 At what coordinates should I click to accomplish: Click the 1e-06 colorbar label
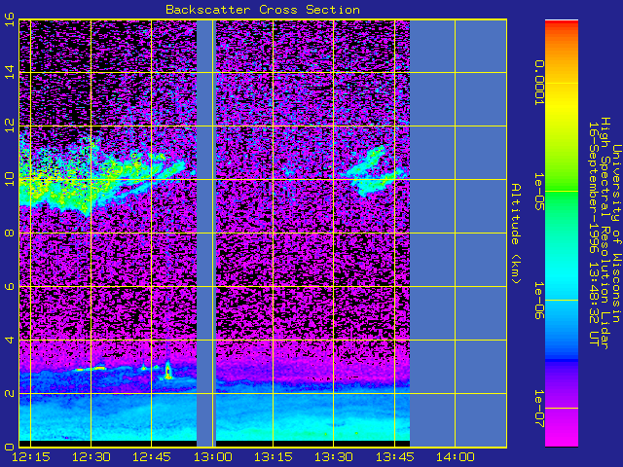coord(538,301)
